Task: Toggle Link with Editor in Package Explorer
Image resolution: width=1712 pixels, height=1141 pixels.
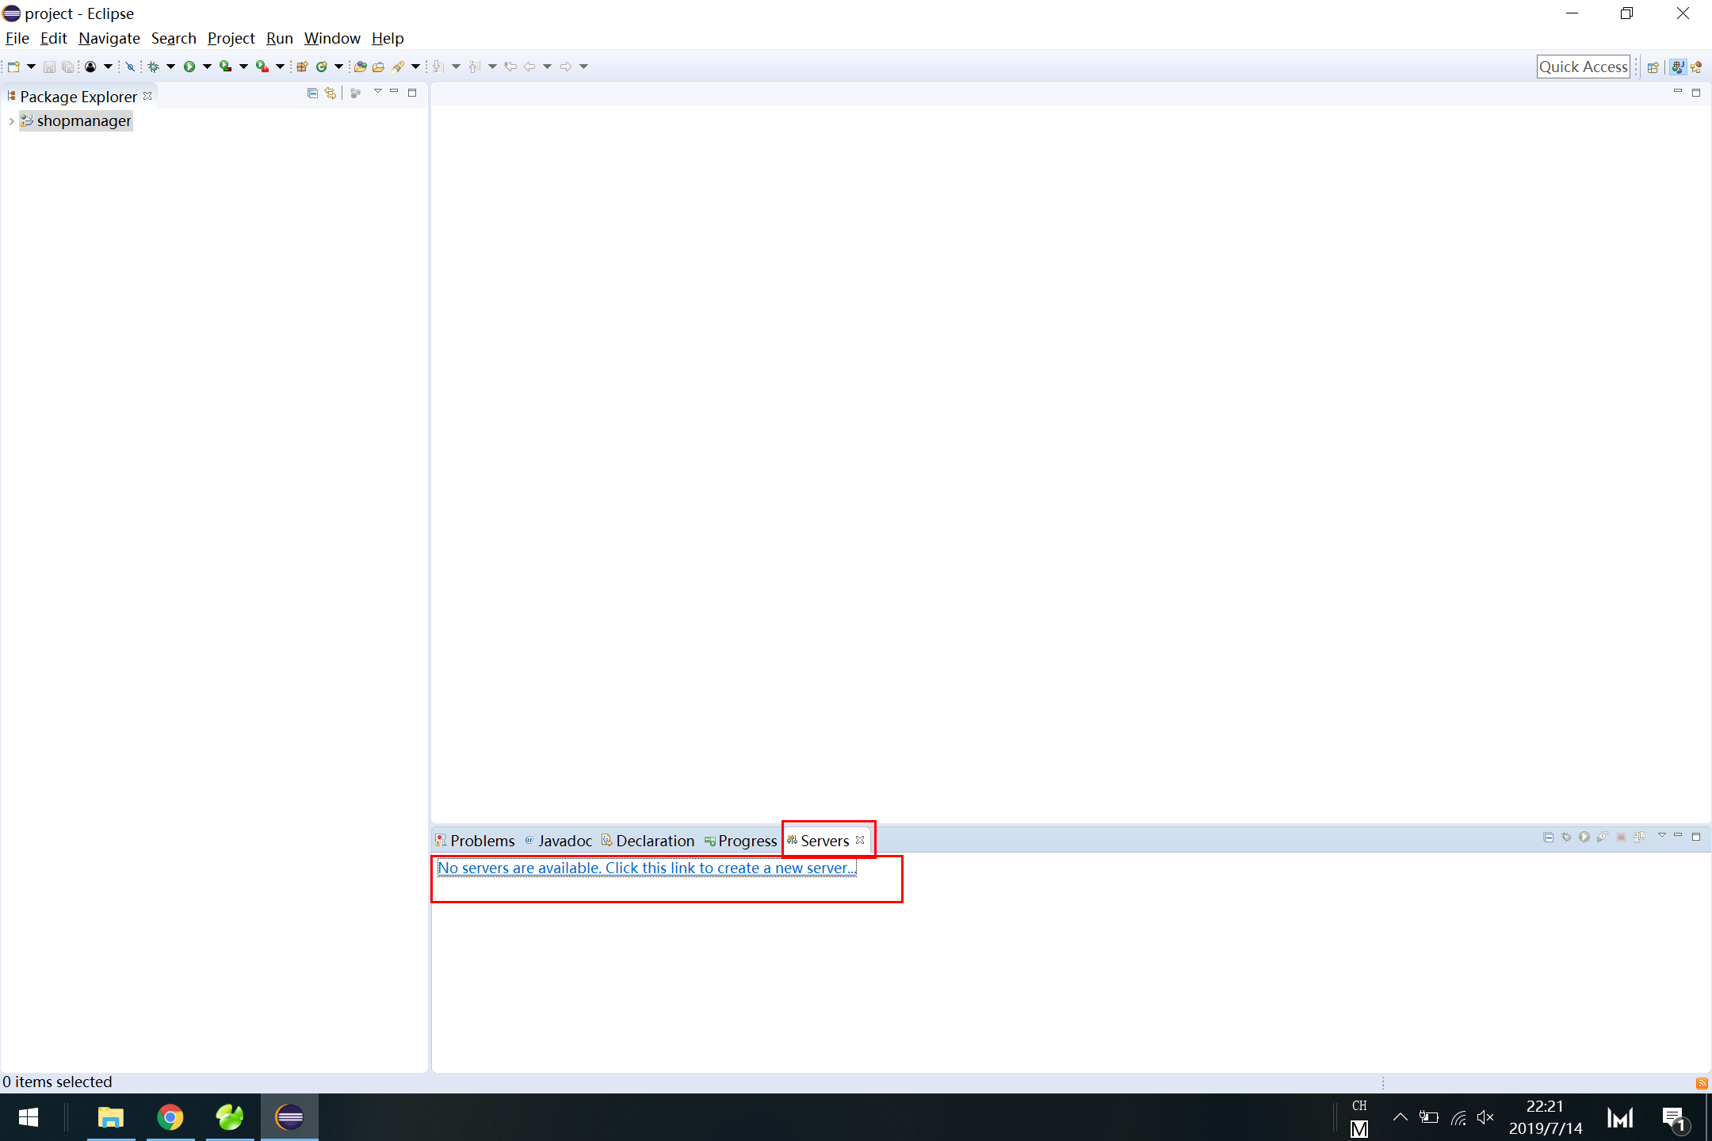Action: tap(331, 93)
